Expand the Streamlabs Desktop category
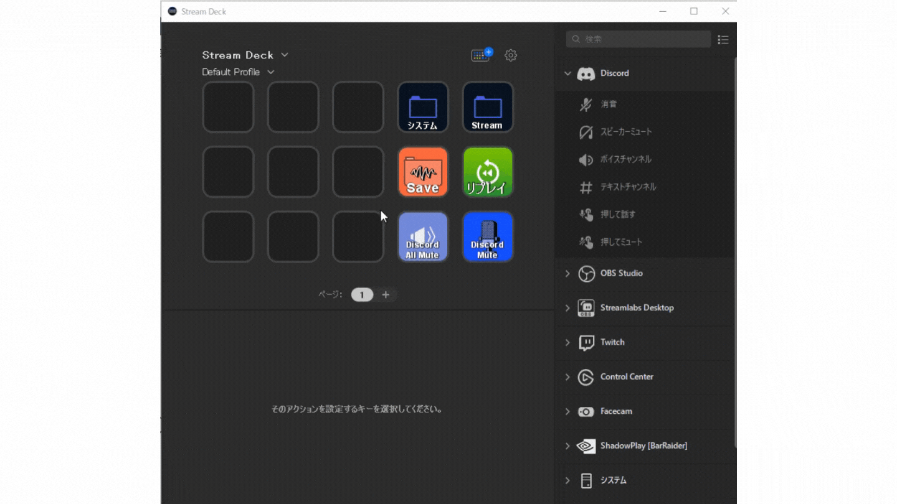The height and width of the screenshot is (504, 897). pos(567,308)
